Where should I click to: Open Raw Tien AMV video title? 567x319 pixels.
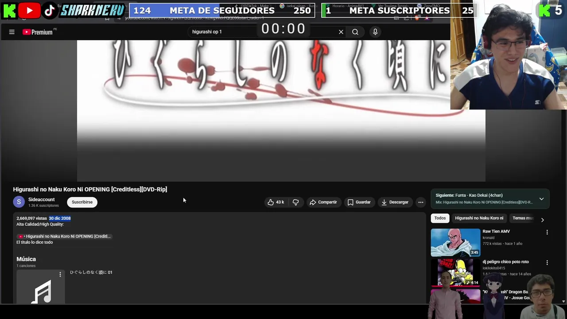[x=496, y=231]
